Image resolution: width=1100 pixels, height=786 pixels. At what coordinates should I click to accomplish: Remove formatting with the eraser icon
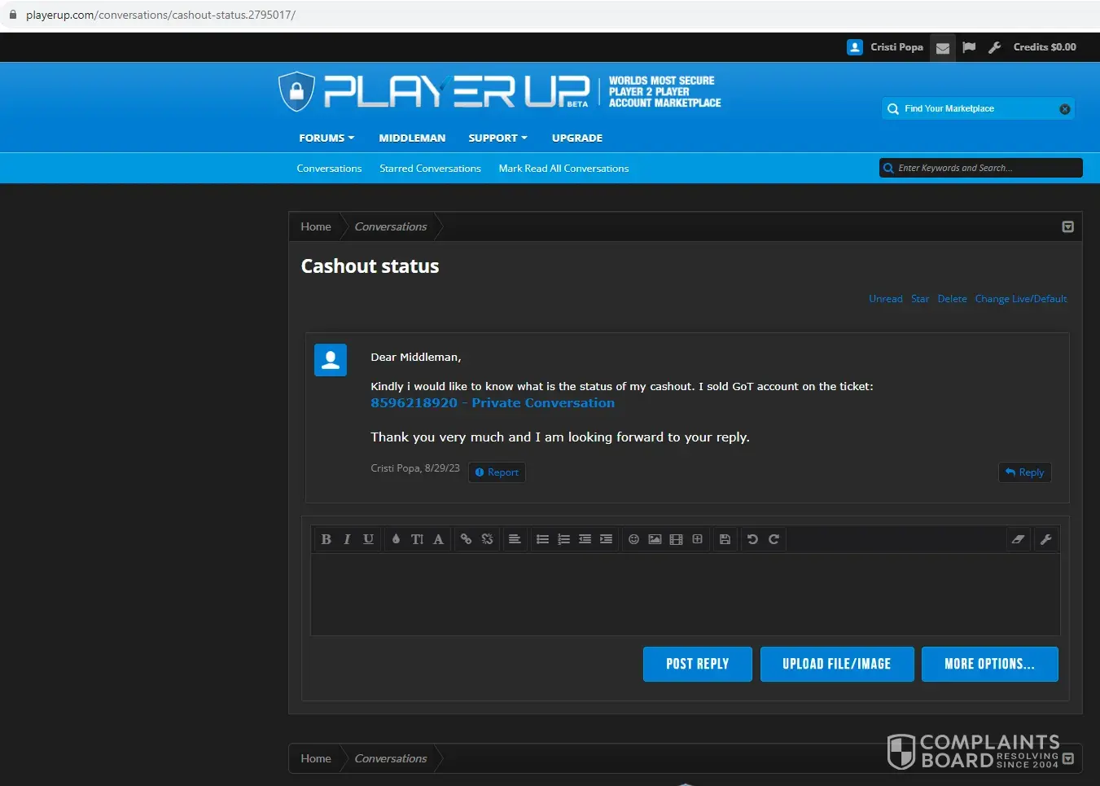pyautogui.click(x=1018, y=539)
